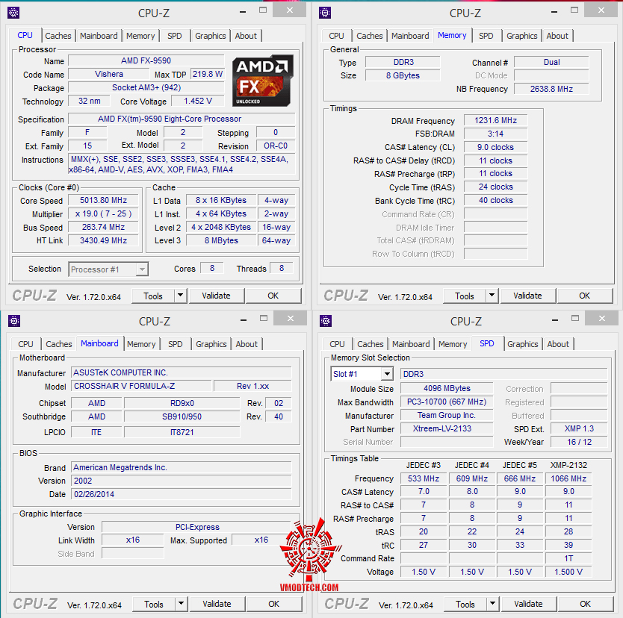Image resolution: width=623 pixels, height=618 pixels.
Task: Switch to CPU tab in SPD window
Action: point(337,344)
